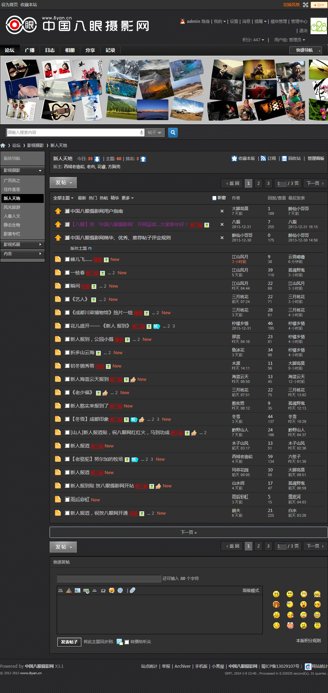Viewport: 328px width, 693px height.
Task: Toggle the 新窗 checkbox
Action: click(214, 198)
